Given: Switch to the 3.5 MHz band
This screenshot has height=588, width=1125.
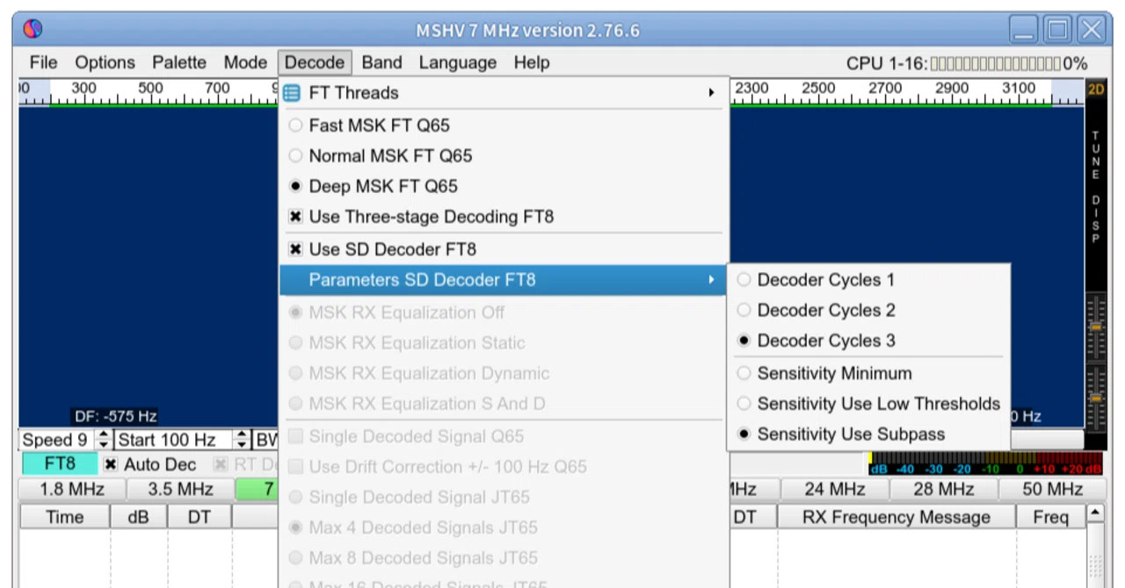Looking at the screenshot, I should [180, 490].
